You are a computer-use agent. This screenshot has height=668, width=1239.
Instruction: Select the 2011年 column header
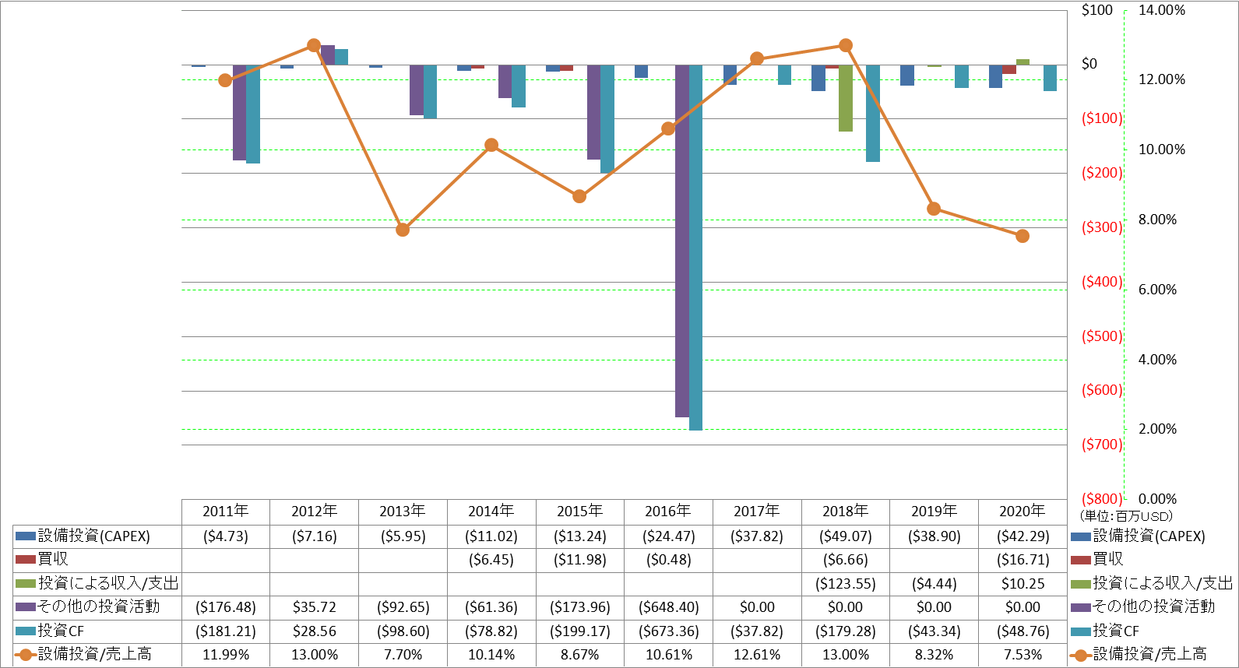point(226,512)
